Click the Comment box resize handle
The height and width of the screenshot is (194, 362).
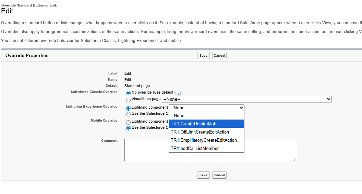294,159
